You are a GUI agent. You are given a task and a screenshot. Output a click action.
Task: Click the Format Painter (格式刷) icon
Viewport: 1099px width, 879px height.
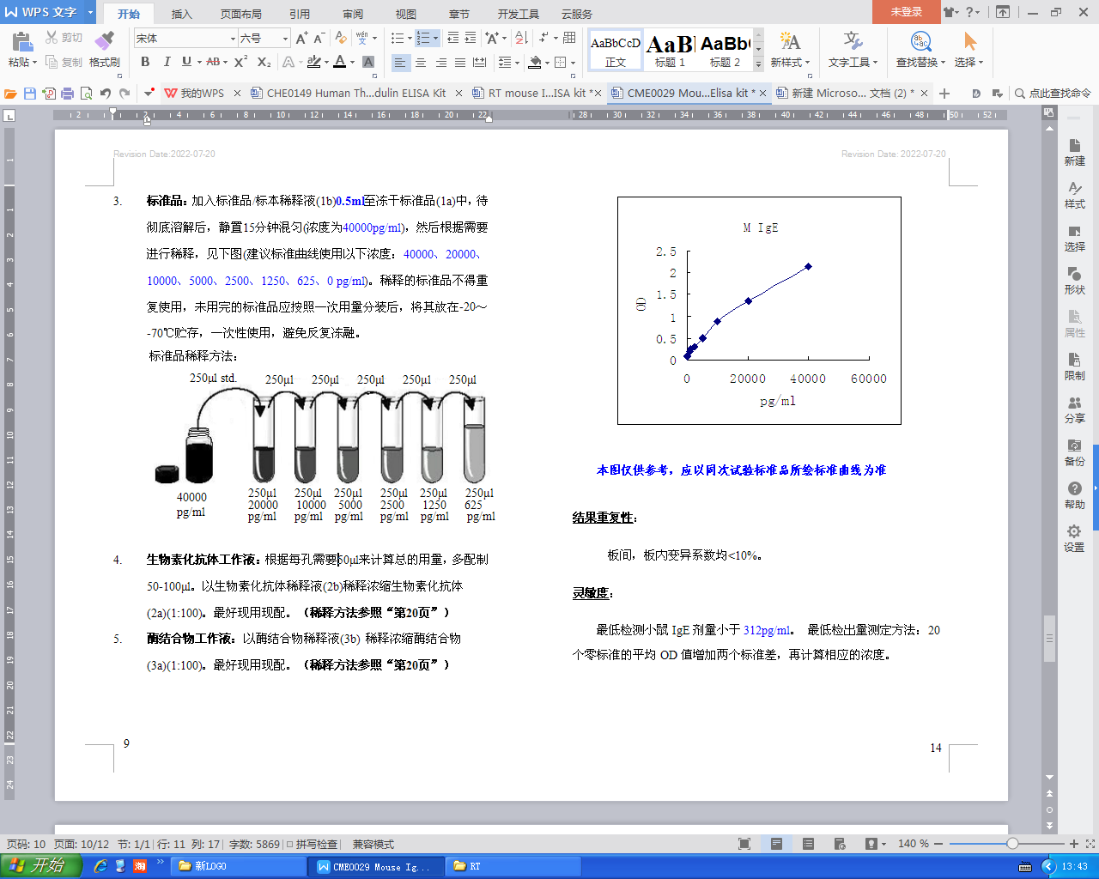(x=105, y=49)
